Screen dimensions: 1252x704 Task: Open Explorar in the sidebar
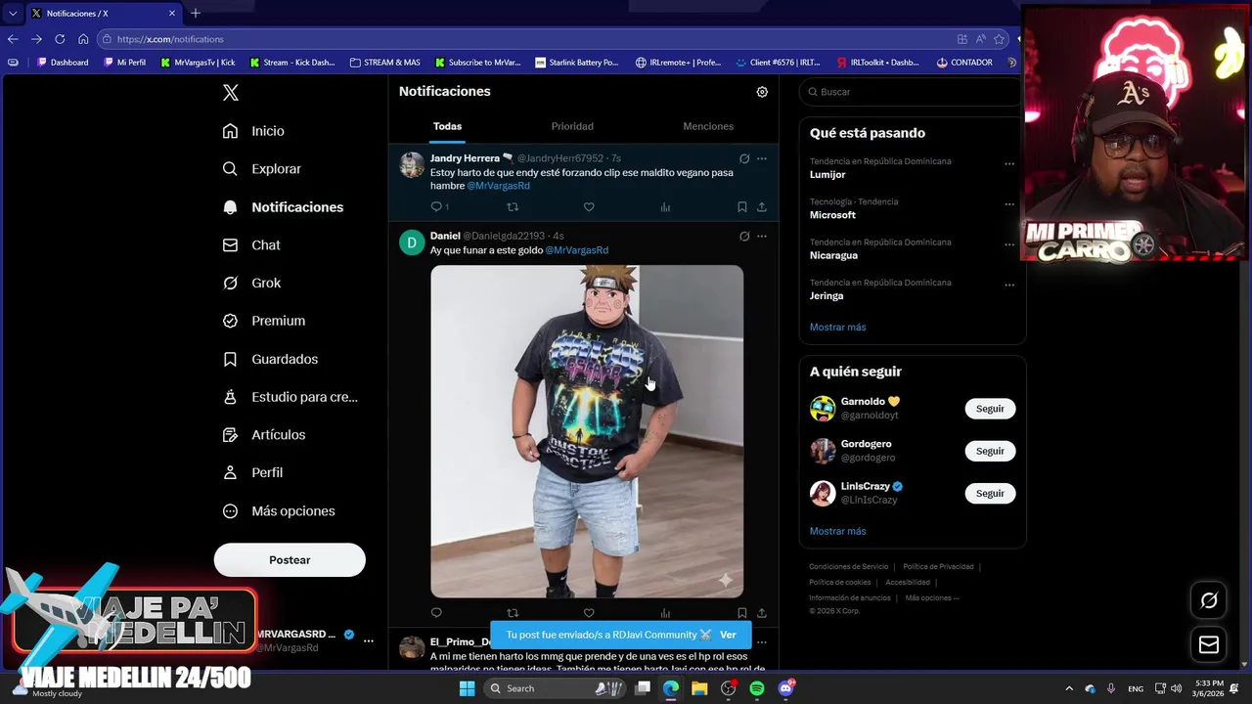click(261, 169)
